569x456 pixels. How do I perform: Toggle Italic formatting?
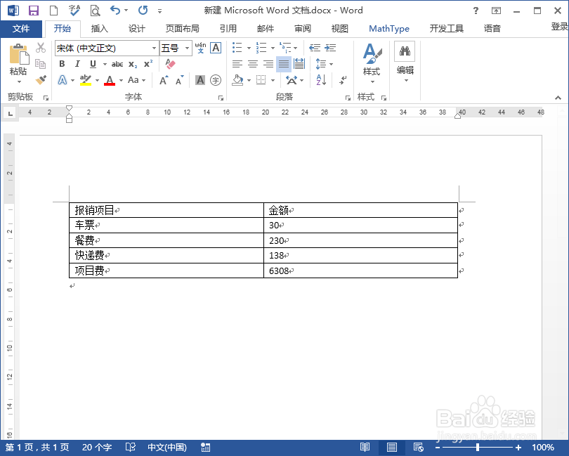pos(77,64)
